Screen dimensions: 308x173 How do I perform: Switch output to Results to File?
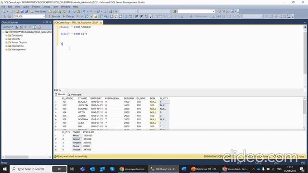121,16
